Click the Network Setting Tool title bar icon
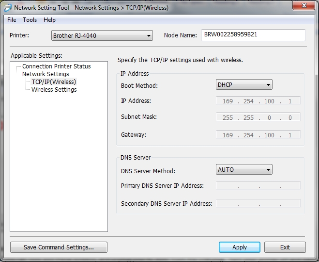The width and height of the screenshot is (319, 262). [x=8, y=8]
